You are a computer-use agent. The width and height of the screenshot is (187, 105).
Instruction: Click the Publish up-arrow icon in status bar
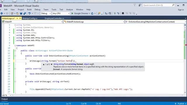(176, 104)
